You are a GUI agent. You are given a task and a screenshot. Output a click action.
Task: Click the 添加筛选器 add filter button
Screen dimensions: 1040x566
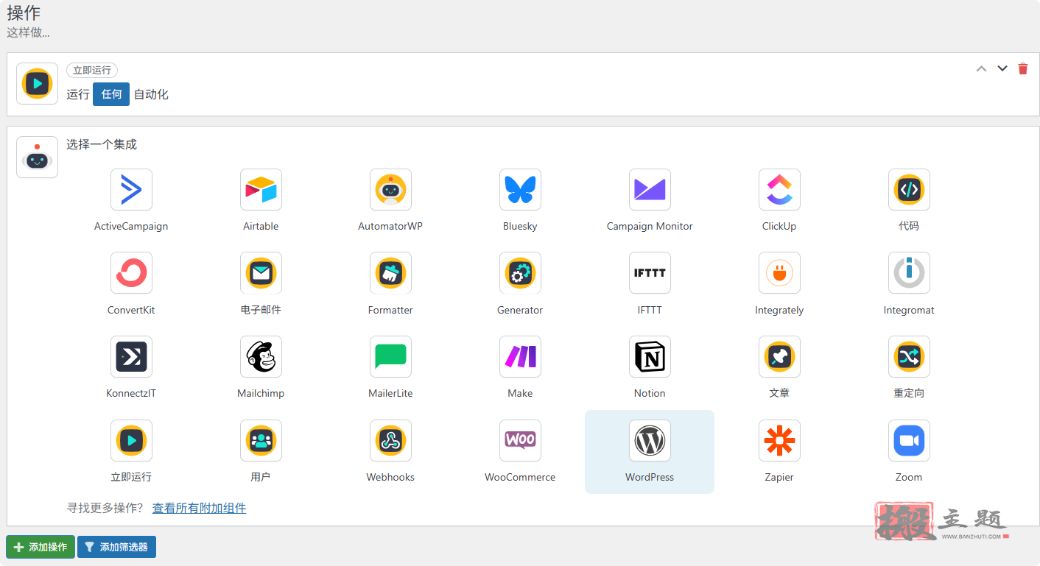(116, 547)
